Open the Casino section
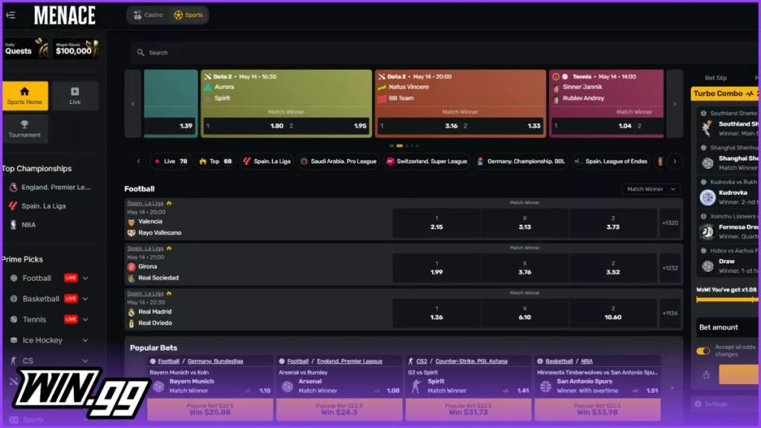The width and height of the screenshot is (761, 428). [x=148, y=15]
